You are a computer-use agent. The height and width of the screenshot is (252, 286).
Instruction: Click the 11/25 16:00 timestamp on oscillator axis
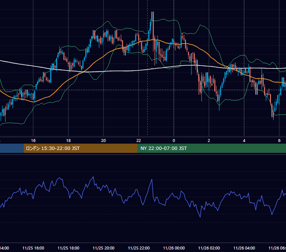click(x=33, y=248)
